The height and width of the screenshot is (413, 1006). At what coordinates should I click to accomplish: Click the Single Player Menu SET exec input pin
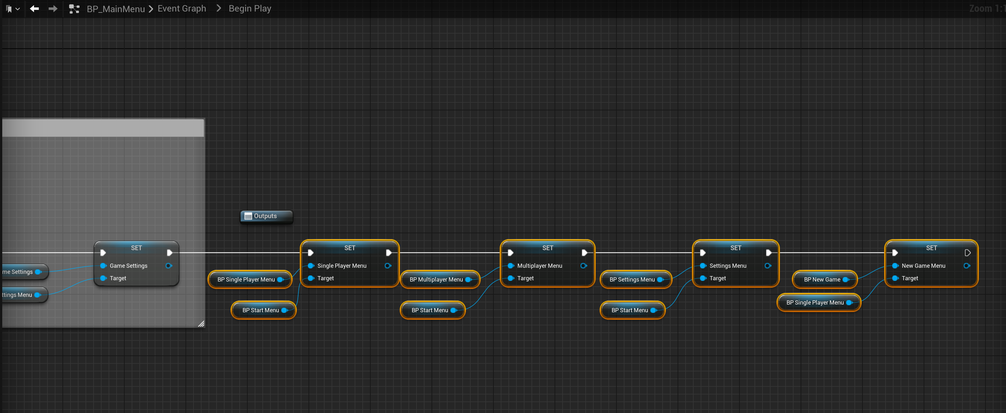click(310, 253)
